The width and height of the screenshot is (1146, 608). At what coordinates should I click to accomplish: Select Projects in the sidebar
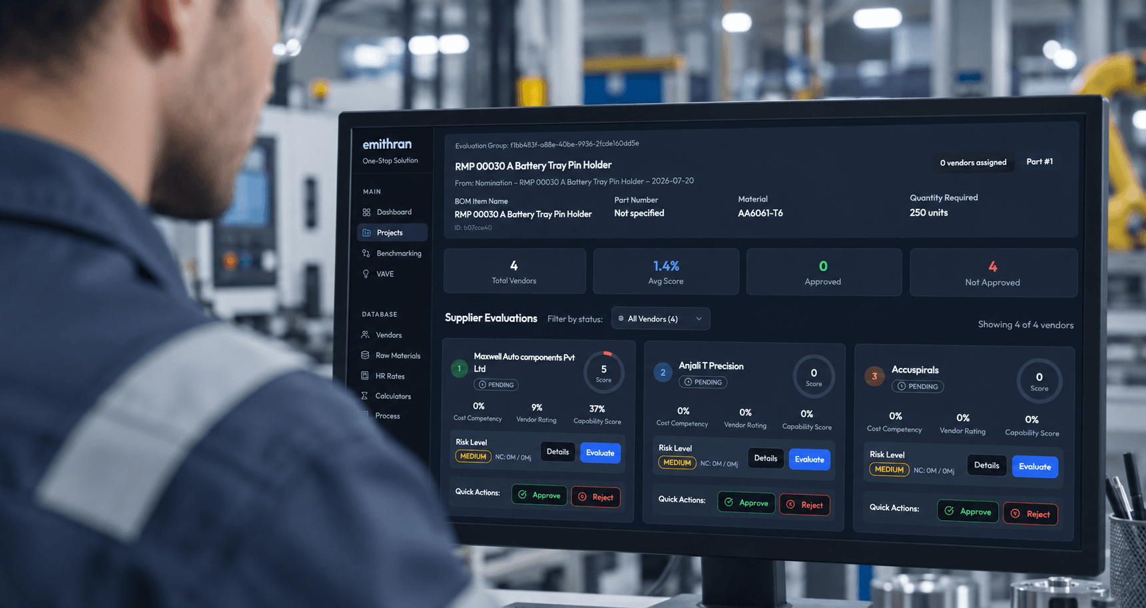click(x=392, y=233)
